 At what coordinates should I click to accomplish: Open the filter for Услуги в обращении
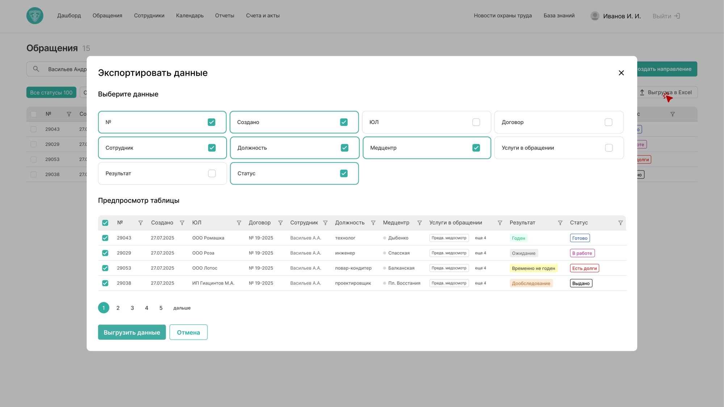[500, 223]
